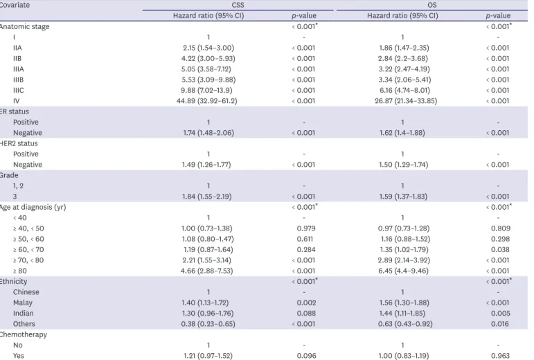Select the OS p-value '0.809'
Image resolution: width=534 pixels, height=360 pixels.
pos(500,228)
